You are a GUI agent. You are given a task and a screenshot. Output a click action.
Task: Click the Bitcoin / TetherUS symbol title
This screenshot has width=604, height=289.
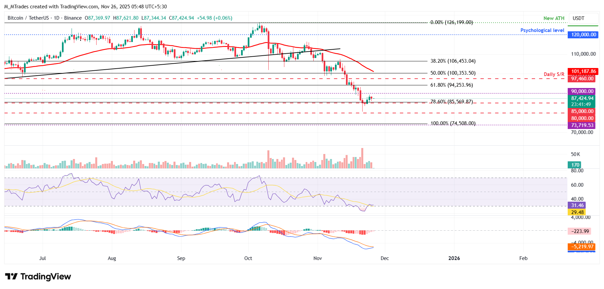pyautogui.click(x=28, y=18)
